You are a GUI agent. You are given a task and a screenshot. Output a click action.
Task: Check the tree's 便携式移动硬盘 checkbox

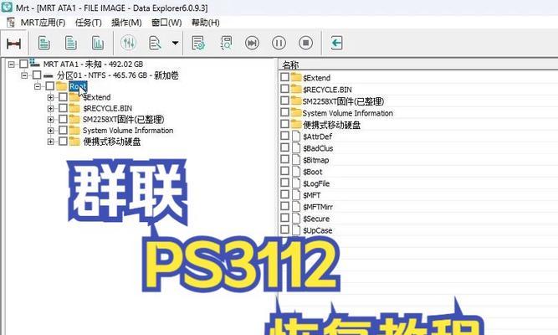pyautogui.click(x=63, y=142)
